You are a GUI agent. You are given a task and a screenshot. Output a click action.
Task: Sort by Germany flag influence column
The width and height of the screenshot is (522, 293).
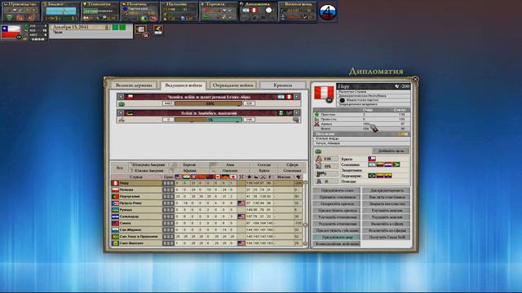click(225, 177)
